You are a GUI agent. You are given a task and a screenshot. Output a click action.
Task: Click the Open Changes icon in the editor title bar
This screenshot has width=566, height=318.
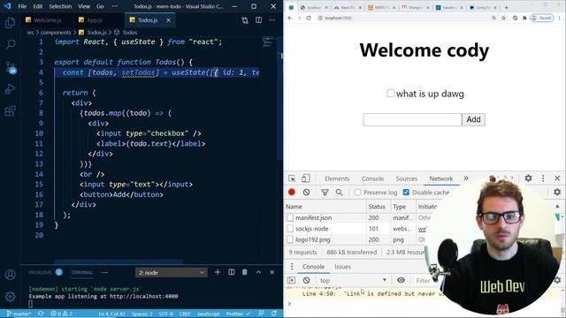pos(245,20)
